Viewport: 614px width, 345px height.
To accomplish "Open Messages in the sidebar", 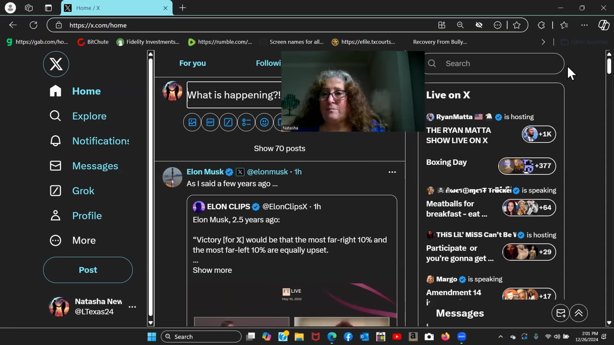I will pyautogui.click(x=84, y=166).
